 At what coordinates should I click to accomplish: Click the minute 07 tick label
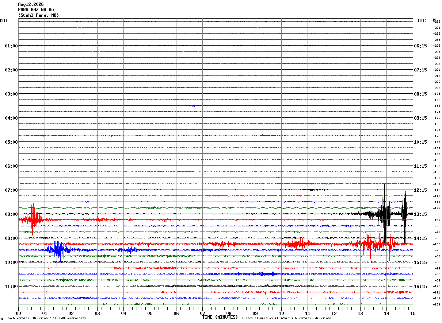click(202, 313)
